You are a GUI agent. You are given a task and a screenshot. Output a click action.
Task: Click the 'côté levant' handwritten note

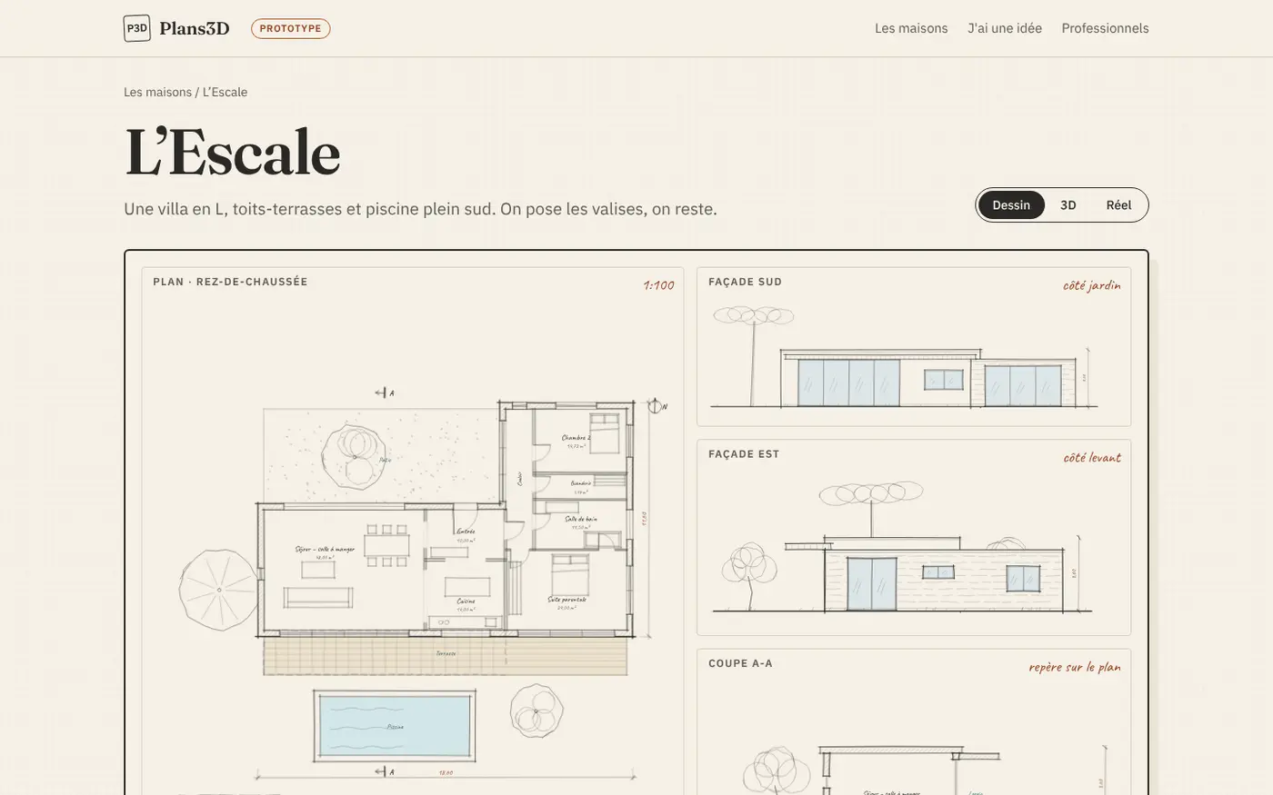1092,458
